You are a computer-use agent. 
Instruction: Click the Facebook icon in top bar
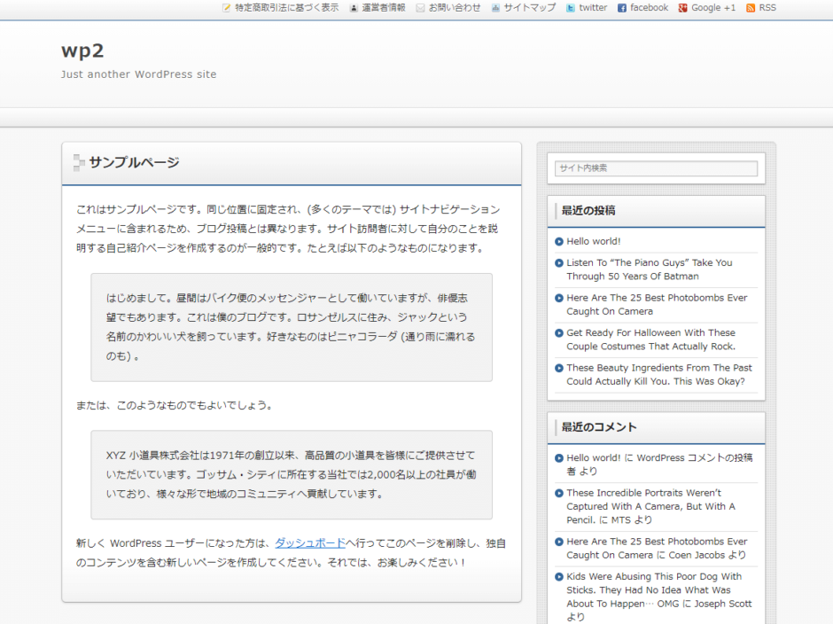(x=622, y=8)
